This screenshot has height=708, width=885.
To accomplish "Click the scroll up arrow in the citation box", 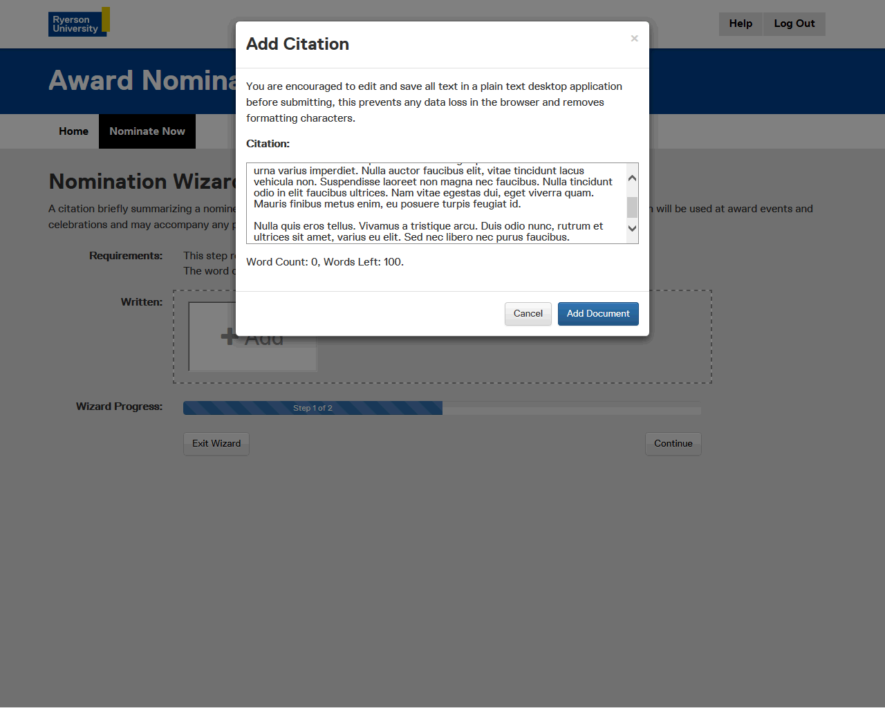I will point(632,178).
